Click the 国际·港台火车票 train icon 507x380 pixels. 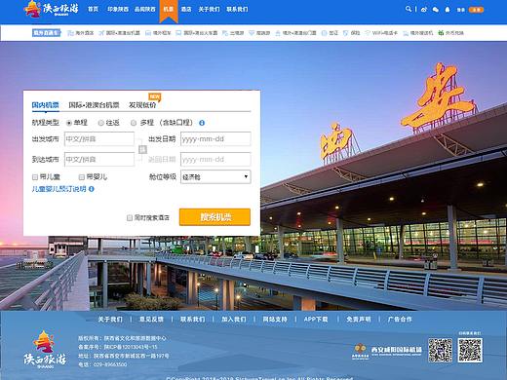pos(178,33)
